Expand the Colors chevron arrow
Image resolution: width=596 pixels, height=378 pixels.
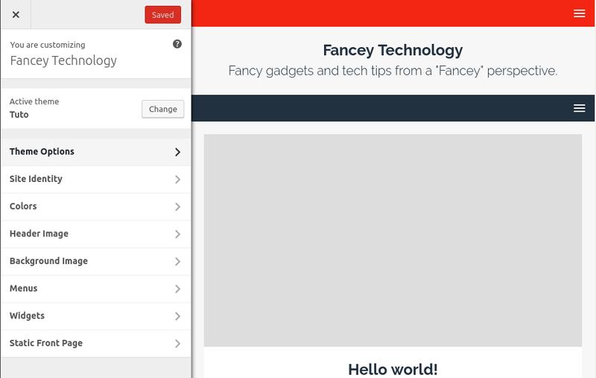pyautogui.click(x=177, y=207)
